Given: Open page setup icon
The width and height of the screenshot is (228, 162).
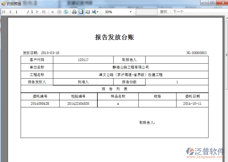Looking at the screenshot, I should tap(87, 12).
